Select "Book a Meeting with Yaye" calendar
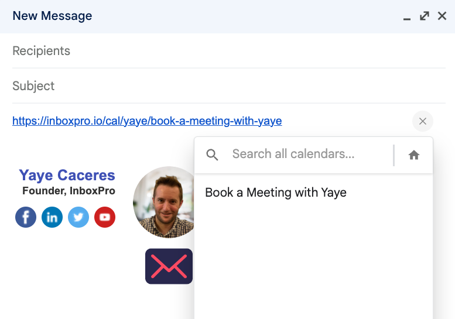The image size is (455, 319). tap(276, 193)
